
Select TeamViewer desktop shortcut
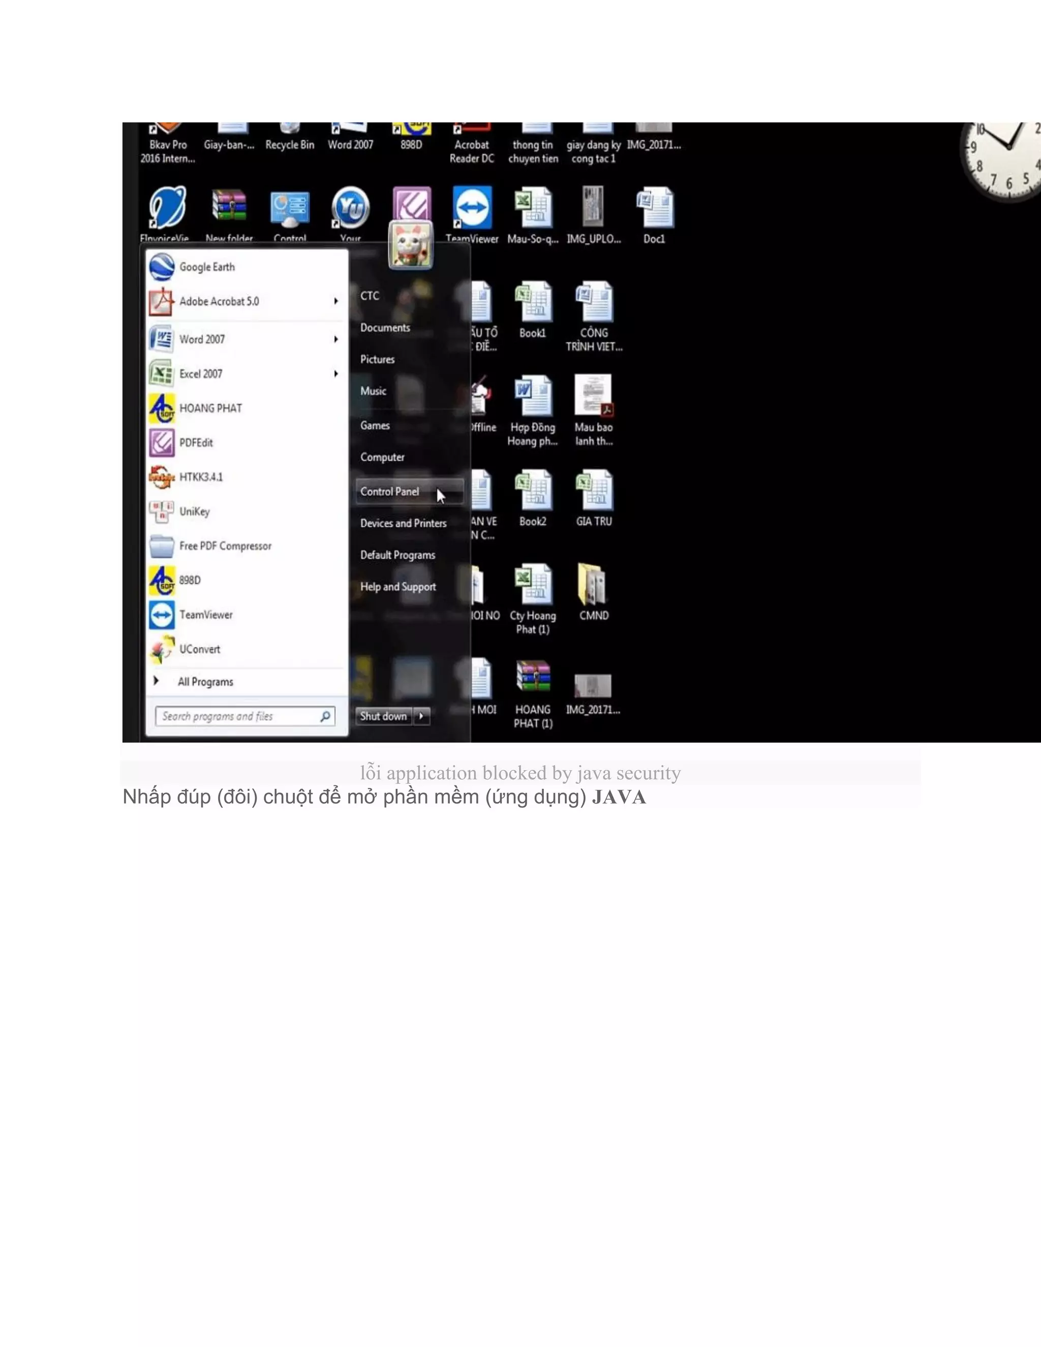pyautogui.click(x=472, y=215)
